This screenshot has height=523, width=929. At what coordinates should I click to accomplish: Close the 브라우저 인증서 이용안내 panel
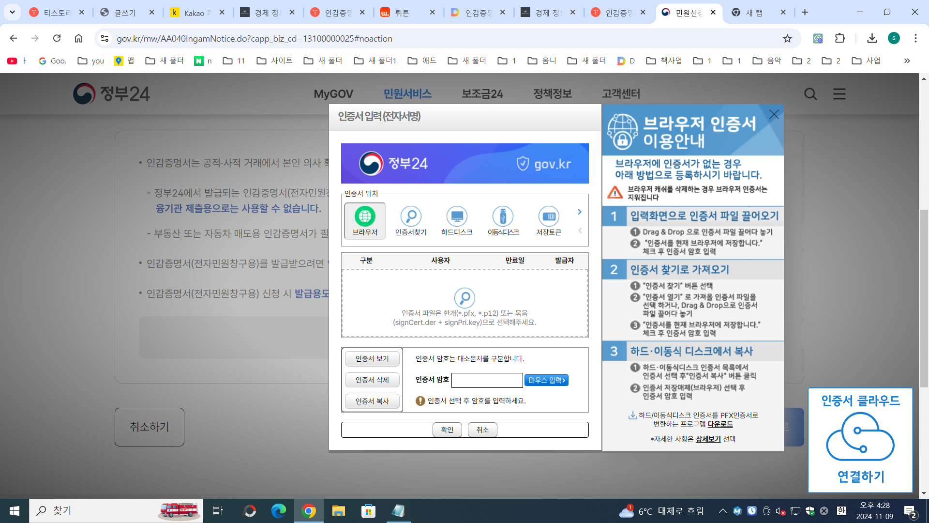click(x=774, y=114)
